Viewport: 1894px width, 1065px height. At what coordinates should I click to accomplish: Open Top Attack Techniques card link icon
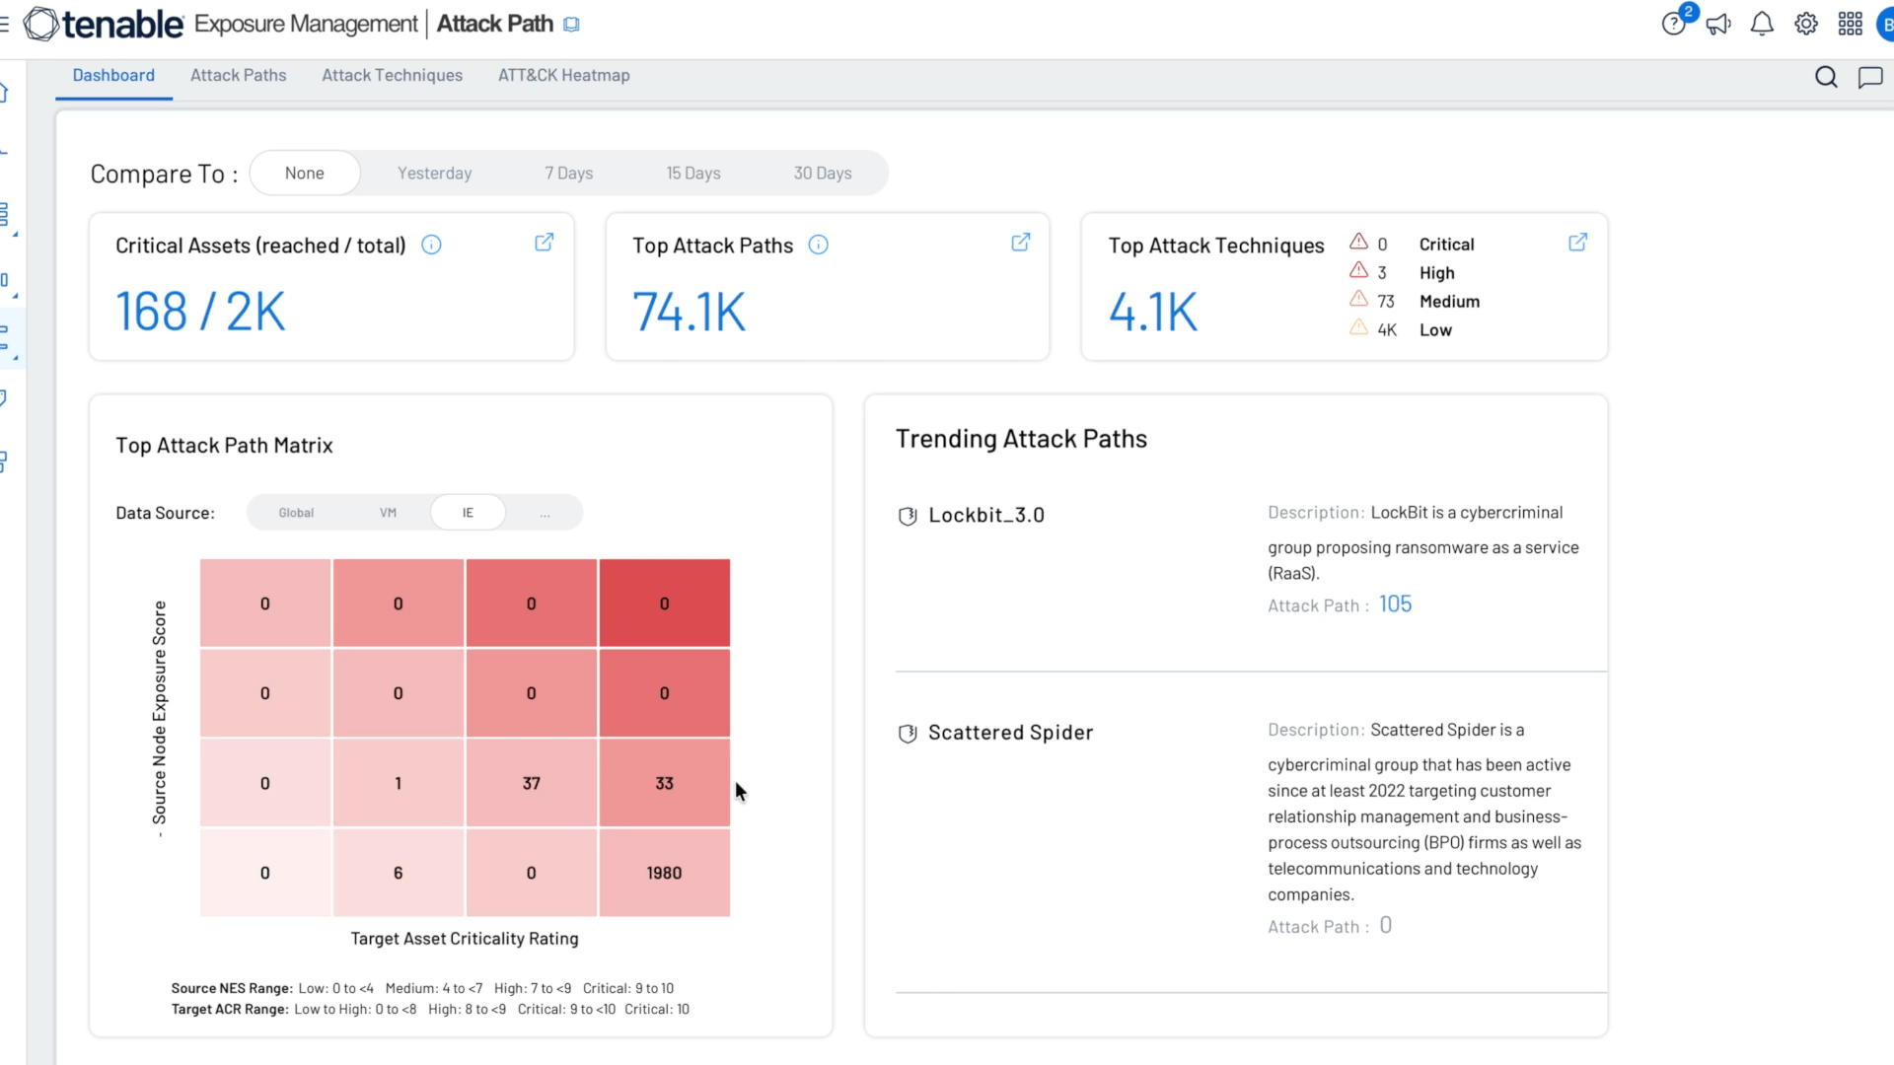tap(1578, 243)
